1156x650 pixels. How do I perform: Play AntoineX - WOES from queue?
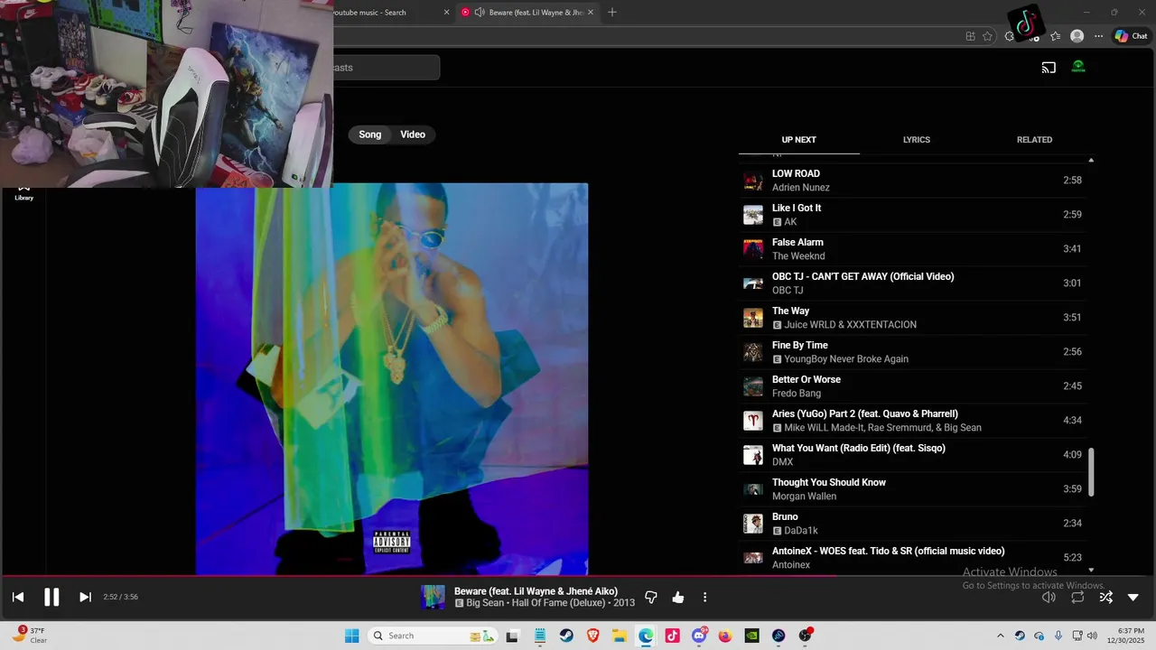pyautogui.click(x=912, y=557)
